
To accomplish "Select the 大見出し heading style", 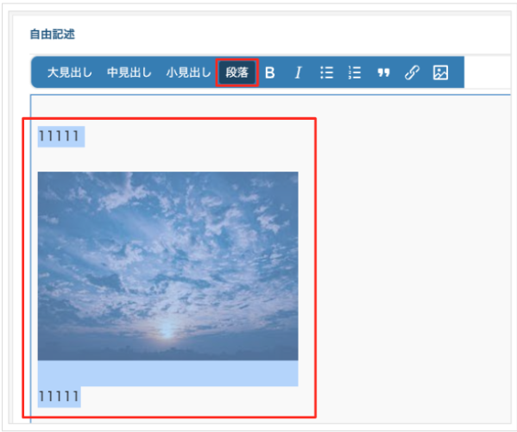I will click(70, 72).
